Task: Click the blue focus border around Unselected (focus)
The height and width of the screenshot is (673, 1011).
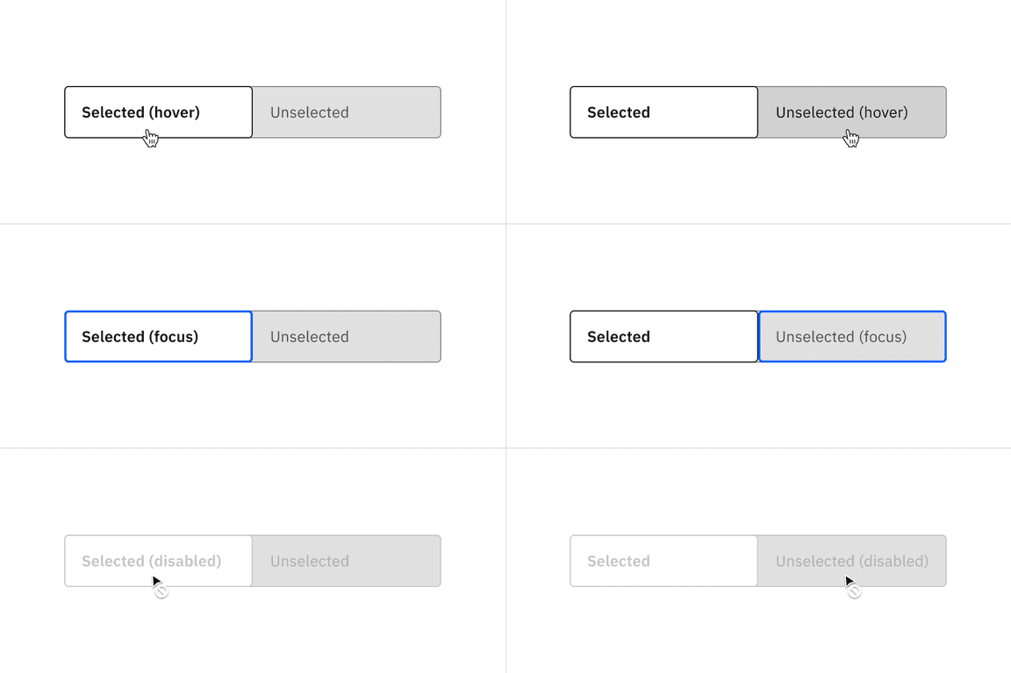Action: [851, 312]
